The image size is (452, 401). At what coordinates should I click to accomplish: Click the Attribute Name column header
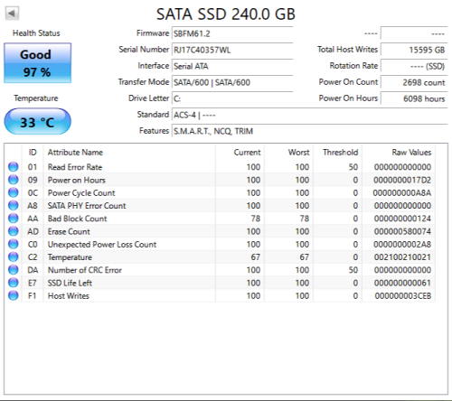coord(129,153)
